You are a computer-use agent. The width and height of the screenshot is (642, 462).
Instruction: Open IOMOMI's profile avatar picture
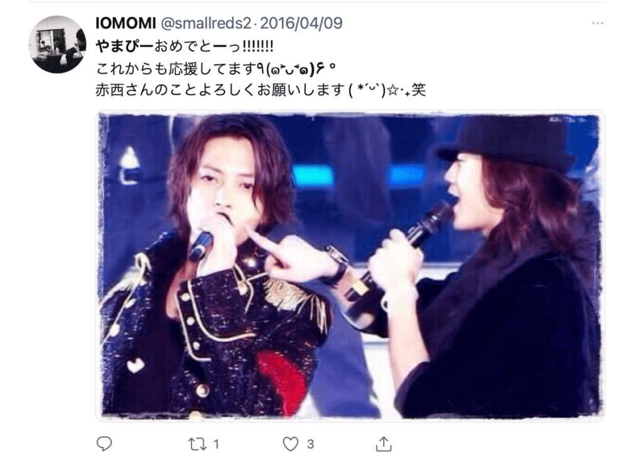pyautogui.click(x=57, y=45)
